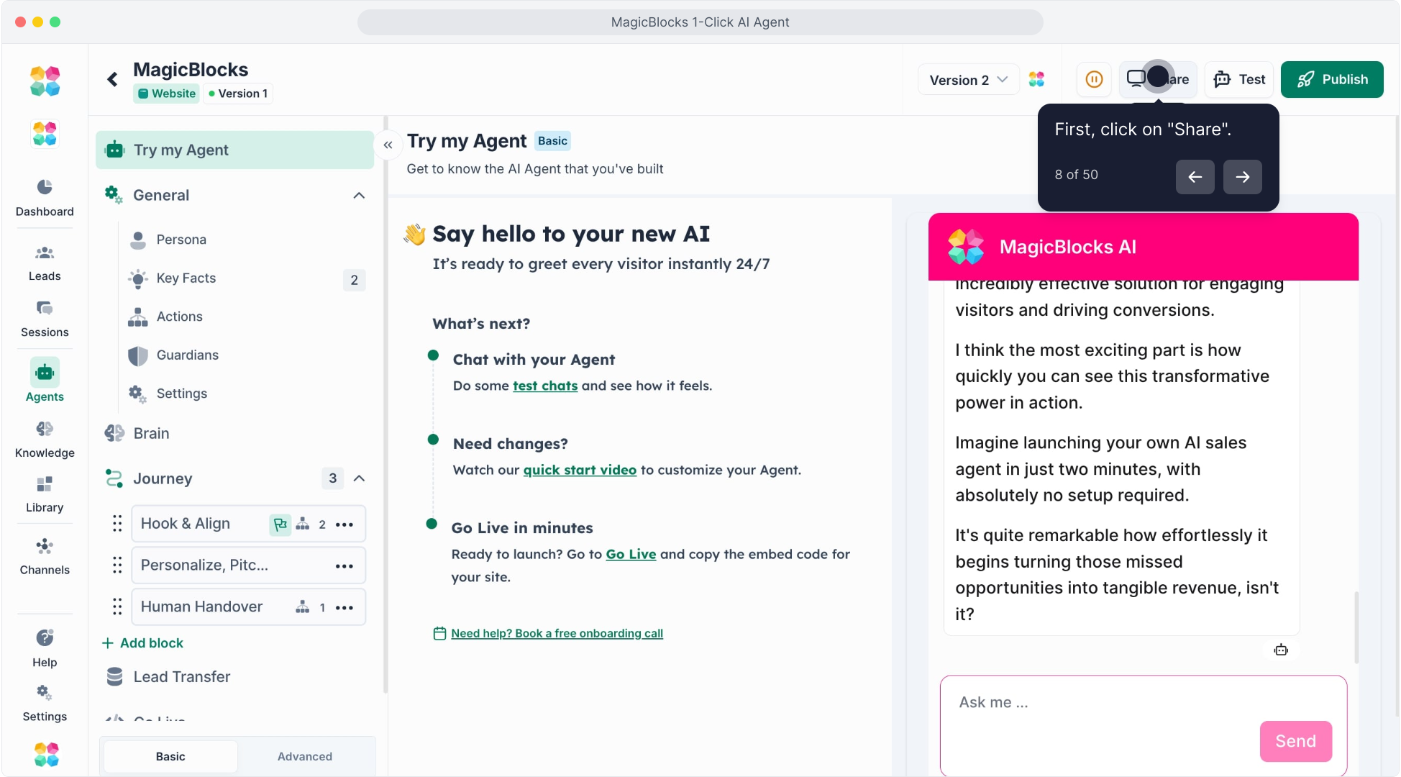Go to the Knowledge section
1401x777 pixels.
(45, 439)
